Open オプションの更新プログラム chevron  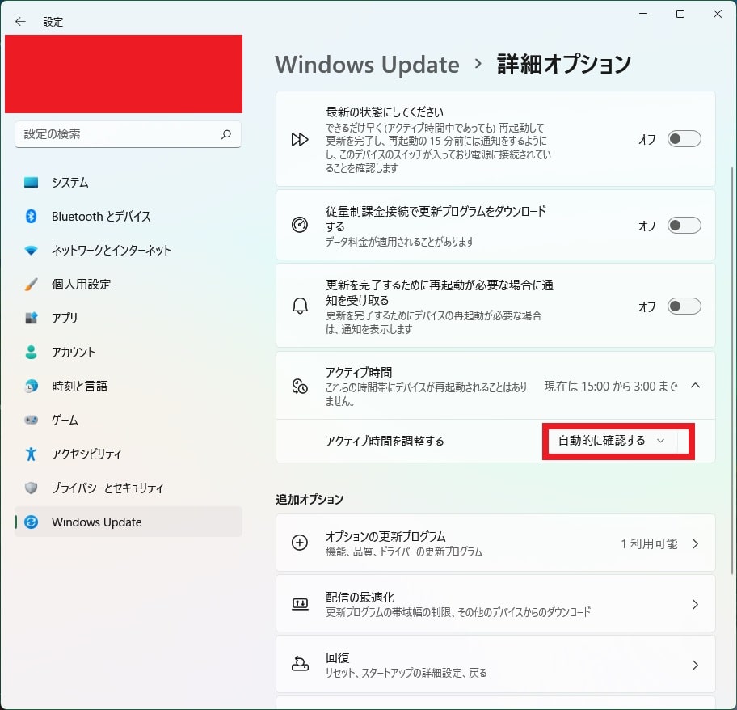tap(696, 544)
